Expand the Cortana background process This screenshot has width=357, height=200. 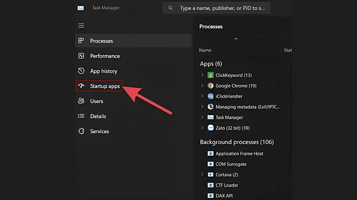tap(202, 175)
